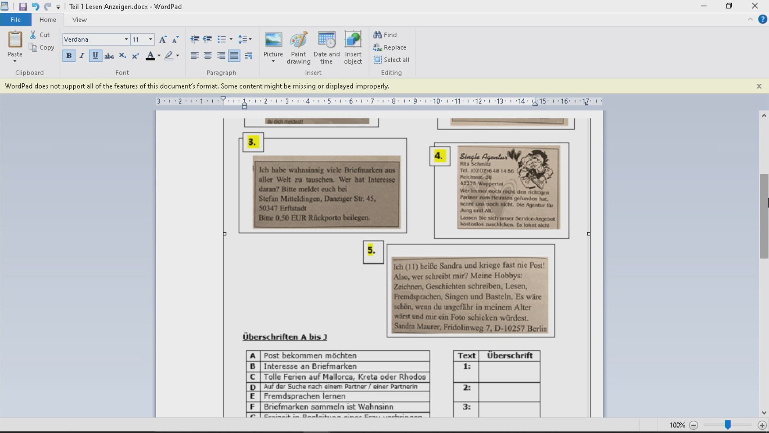The image size is (769, 433).
Task: Switch to the View tab
Action: (x=79, y=20)
